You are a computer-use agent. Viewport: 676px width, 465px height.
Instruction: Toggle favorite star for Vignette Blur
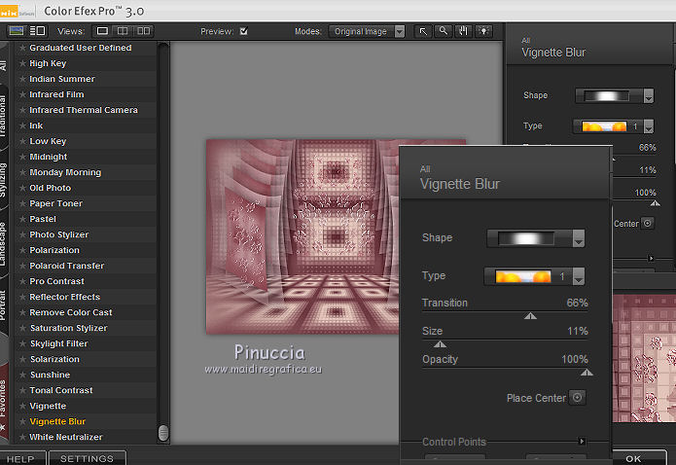point(22,422)
